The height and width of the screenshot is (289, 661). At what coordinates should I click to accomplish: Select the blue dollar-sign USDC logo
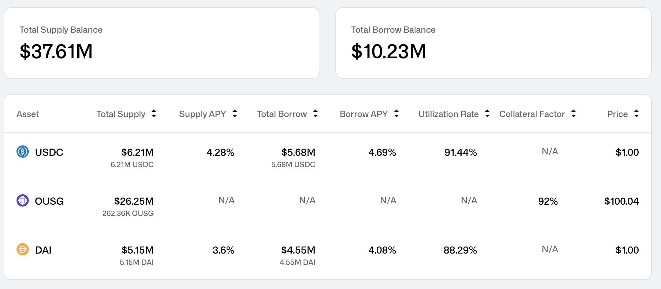coord(22,152)
